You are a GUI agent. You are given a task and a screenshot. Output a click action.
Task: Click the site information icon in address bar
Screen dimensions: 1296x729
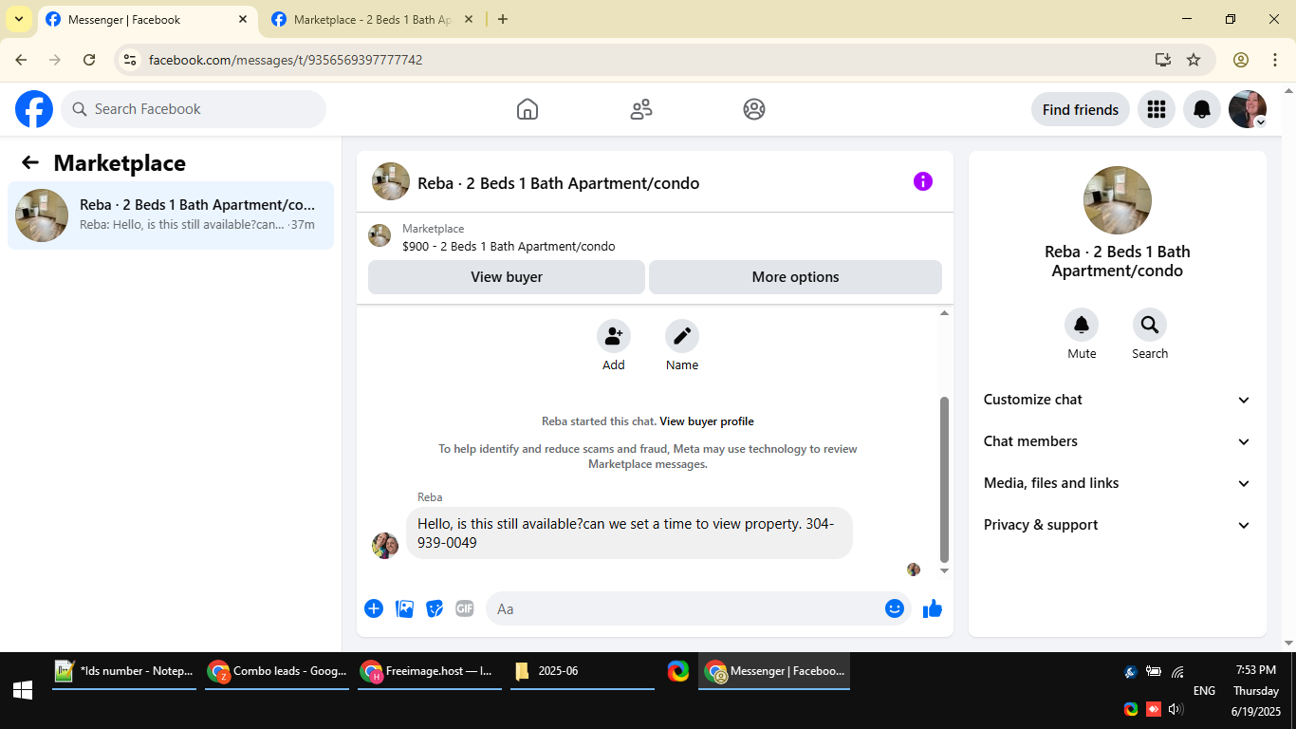click(130, 60)
